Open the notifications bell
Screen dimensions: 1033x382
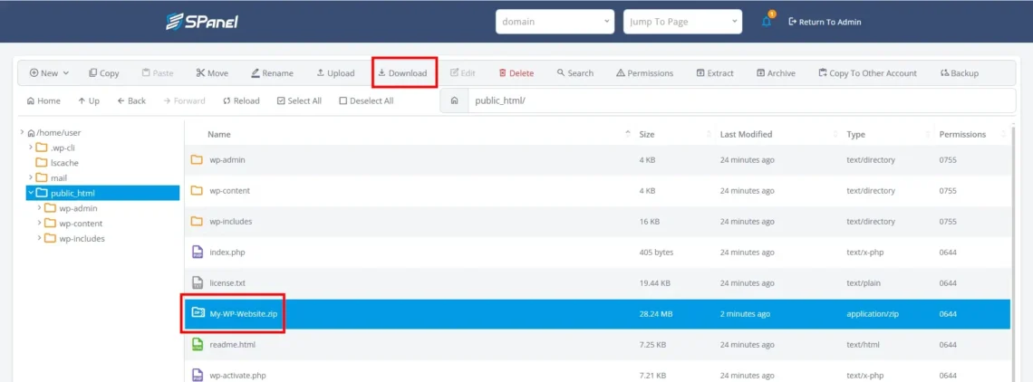click(767, 22)
